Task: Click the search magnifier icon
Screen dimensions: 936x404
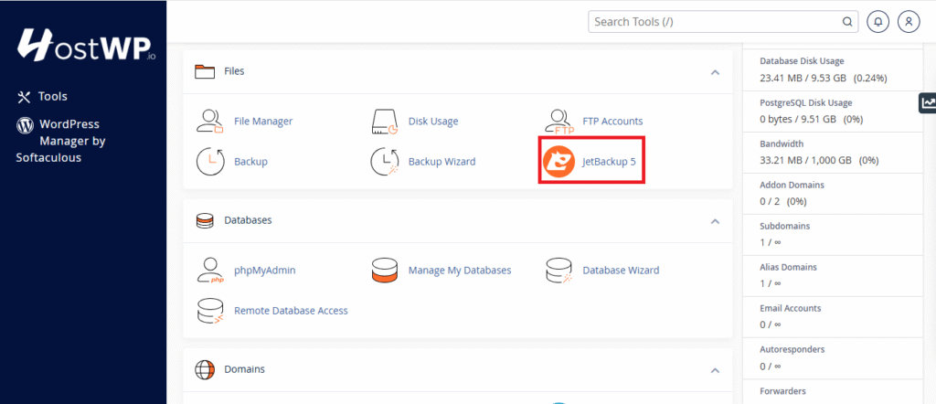Action: 846,22
